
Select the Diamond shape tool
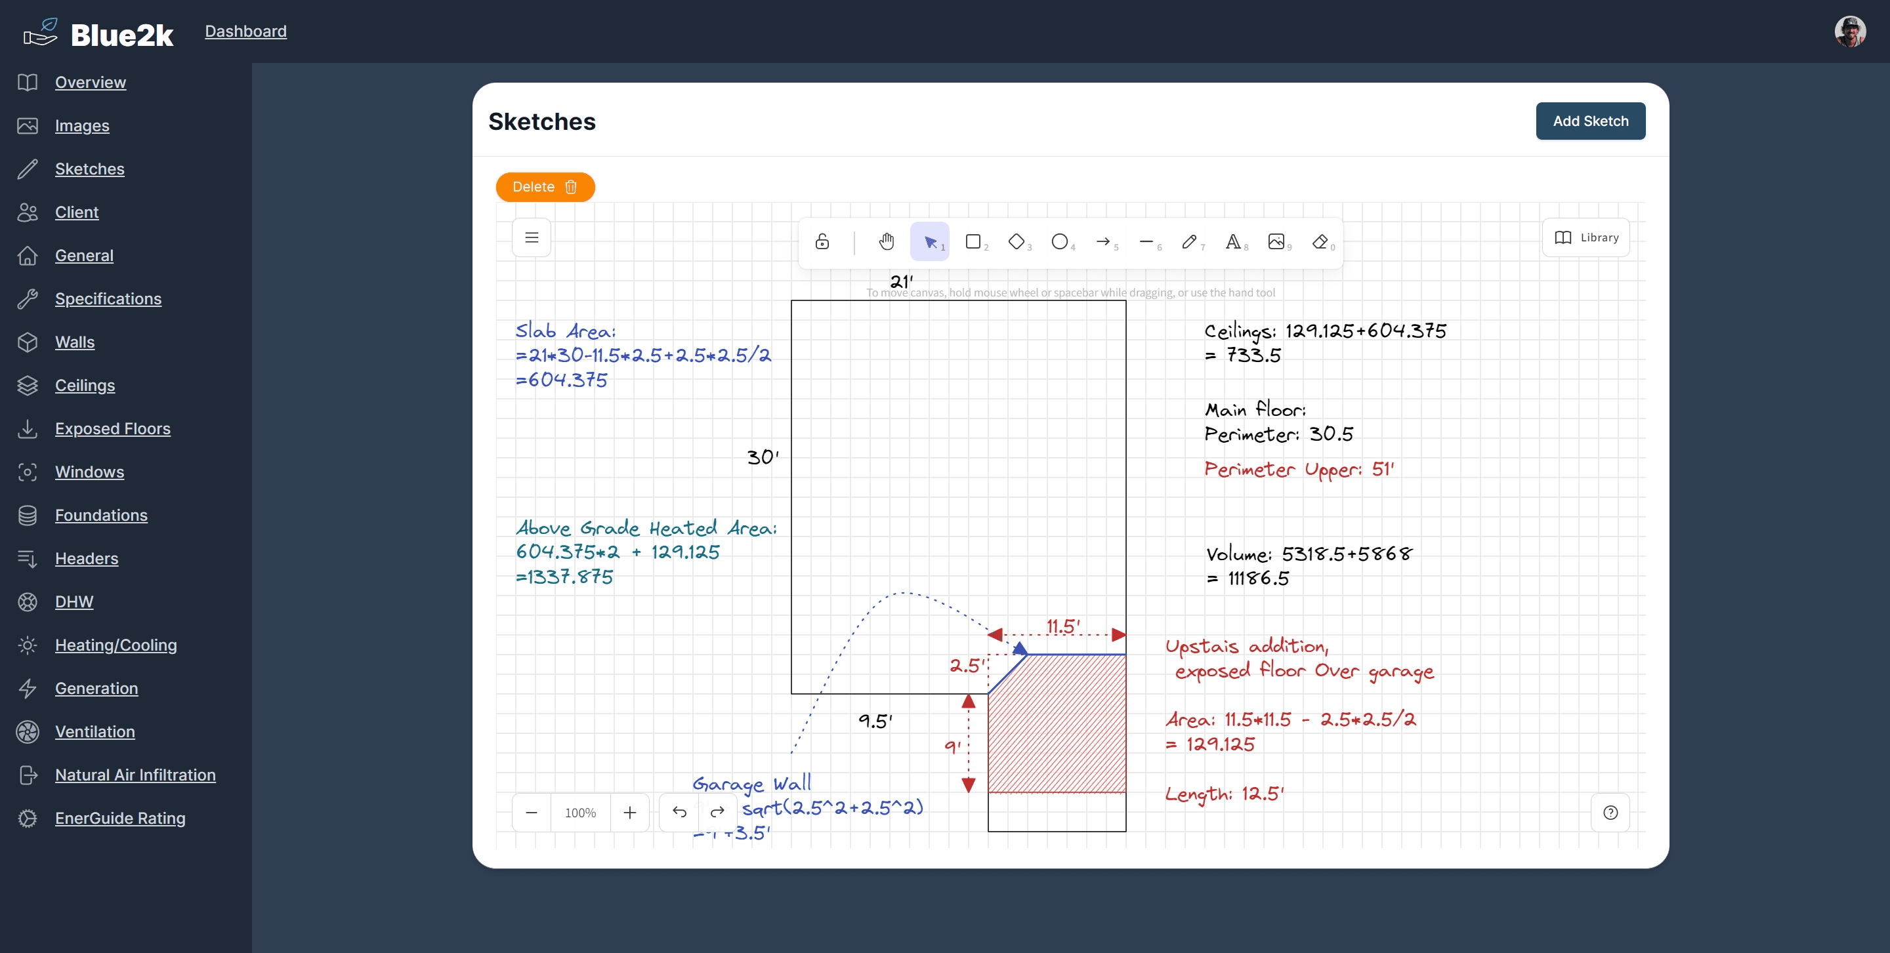[1016, 241]
